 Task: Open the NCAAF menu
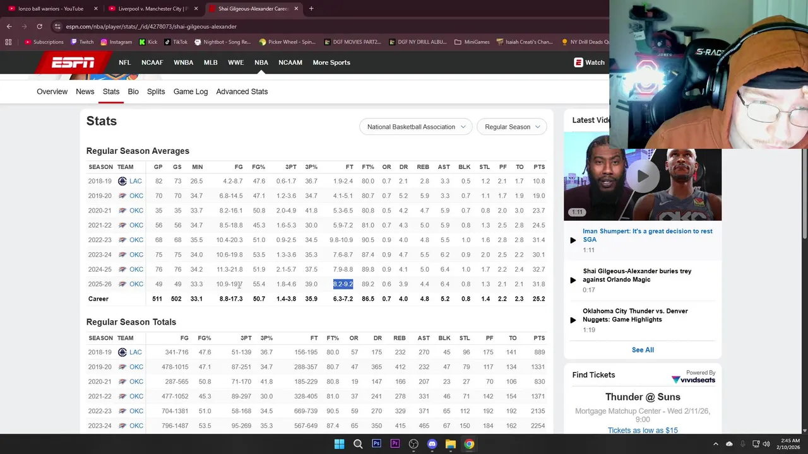[152, 62]
